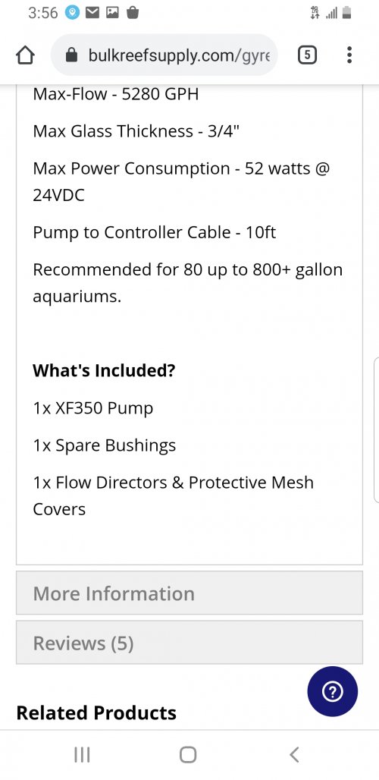Tap the Chrome home icon

(x=25, y=55)
